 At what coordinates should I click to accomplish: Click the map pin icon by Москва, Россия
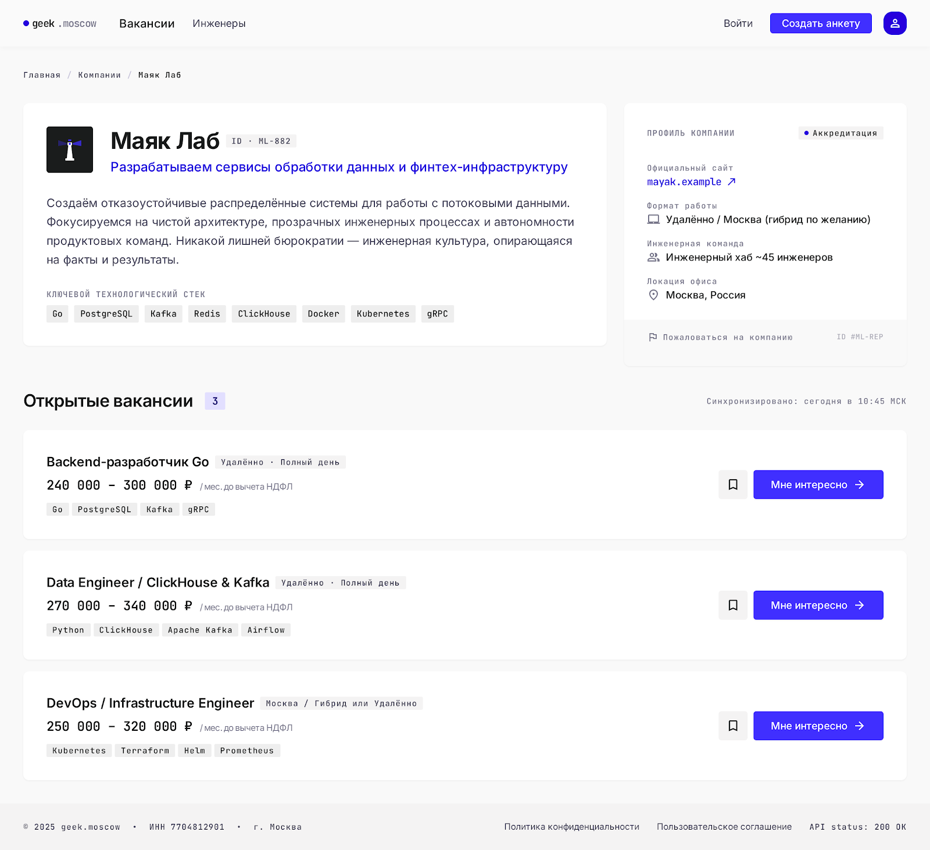pyautogui.click(x=653, y=295)
